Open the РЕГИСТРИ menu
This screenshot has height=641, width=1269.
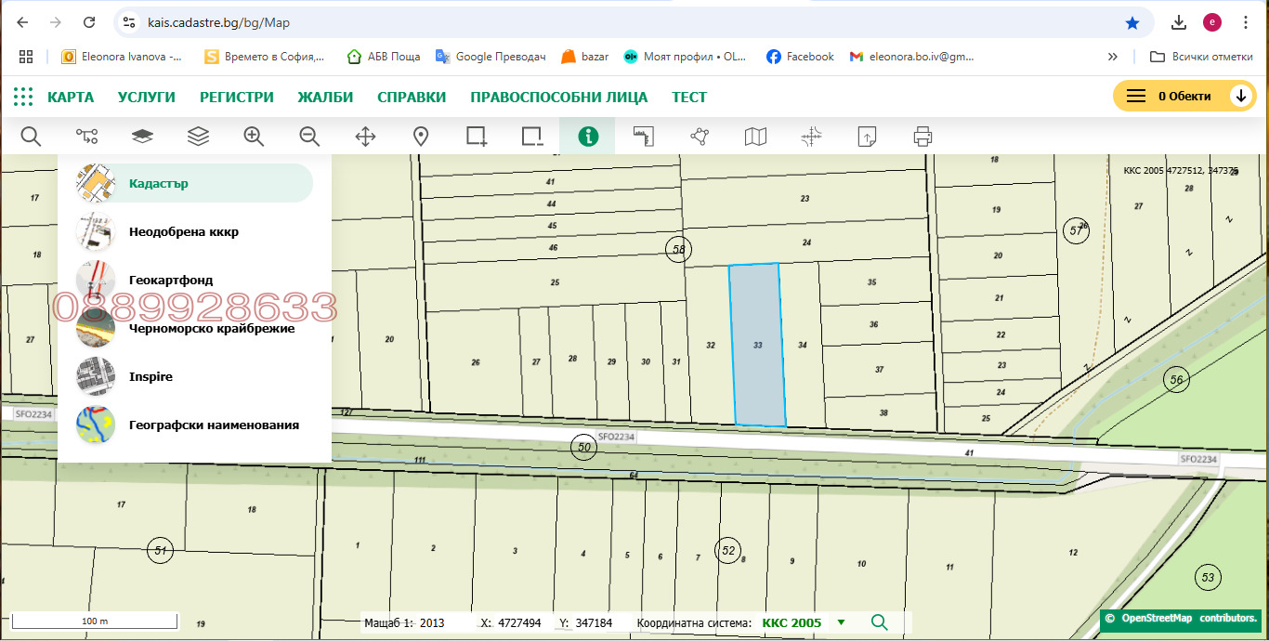pos(237,98)
